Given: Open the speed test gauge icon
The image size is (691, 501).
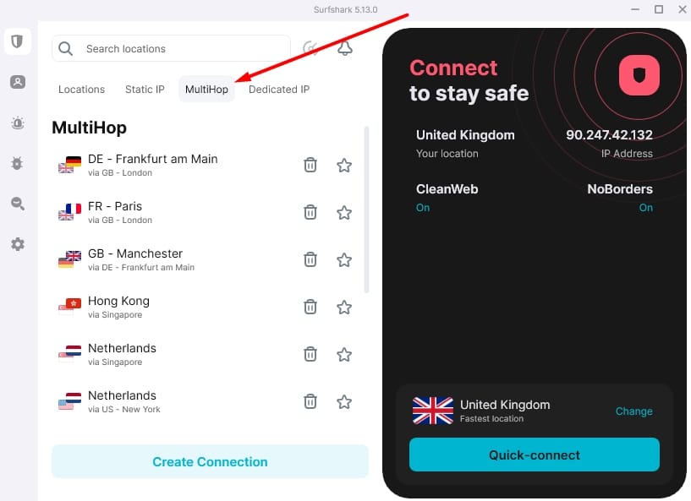Looking at the screenshot, I should pyautogui.click(x=310, y=48).
